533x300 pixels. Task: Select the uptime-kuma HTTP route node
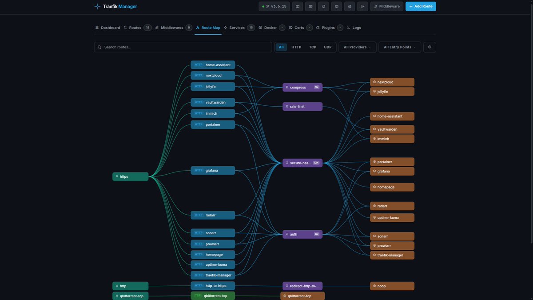coord(213,265)
